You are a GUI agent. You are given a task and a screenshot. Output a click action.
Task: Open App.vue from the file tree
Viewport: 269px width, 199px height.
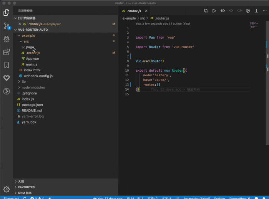click(x=32, y=59)
